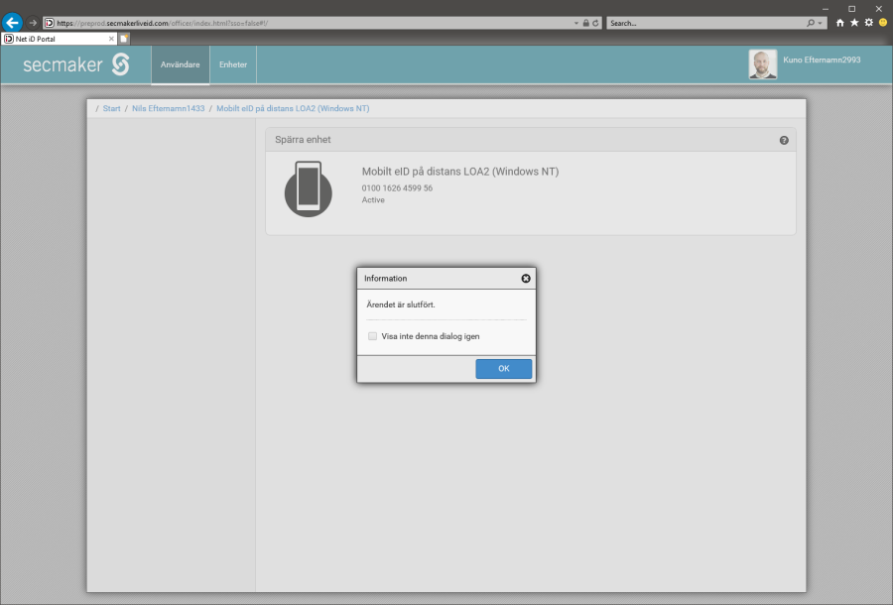Click in the browser Search field

[704, 23]
